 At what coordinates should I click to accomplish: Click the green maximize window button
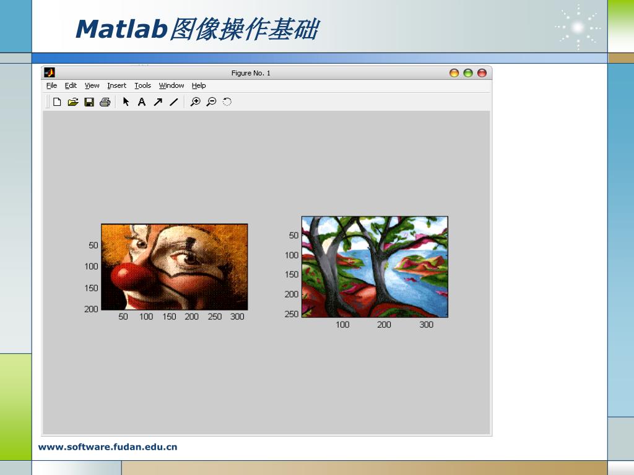click(x=468, y=73)
